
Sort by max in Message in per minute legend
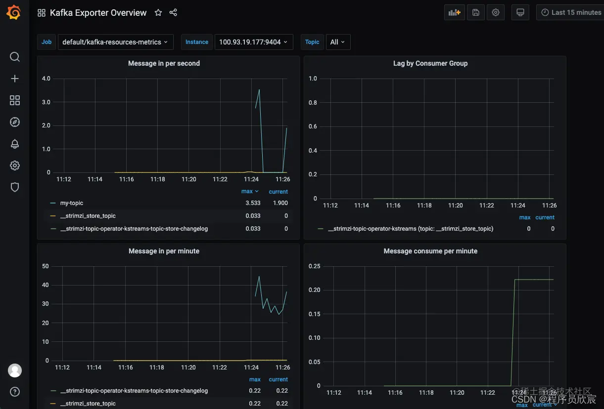255,379
